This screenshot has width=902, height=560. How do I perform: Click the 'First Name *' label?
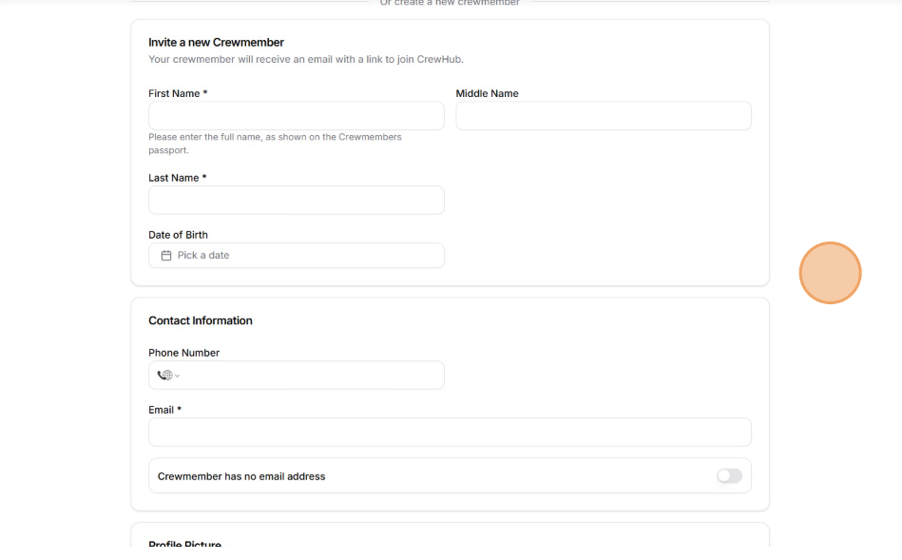178,93
